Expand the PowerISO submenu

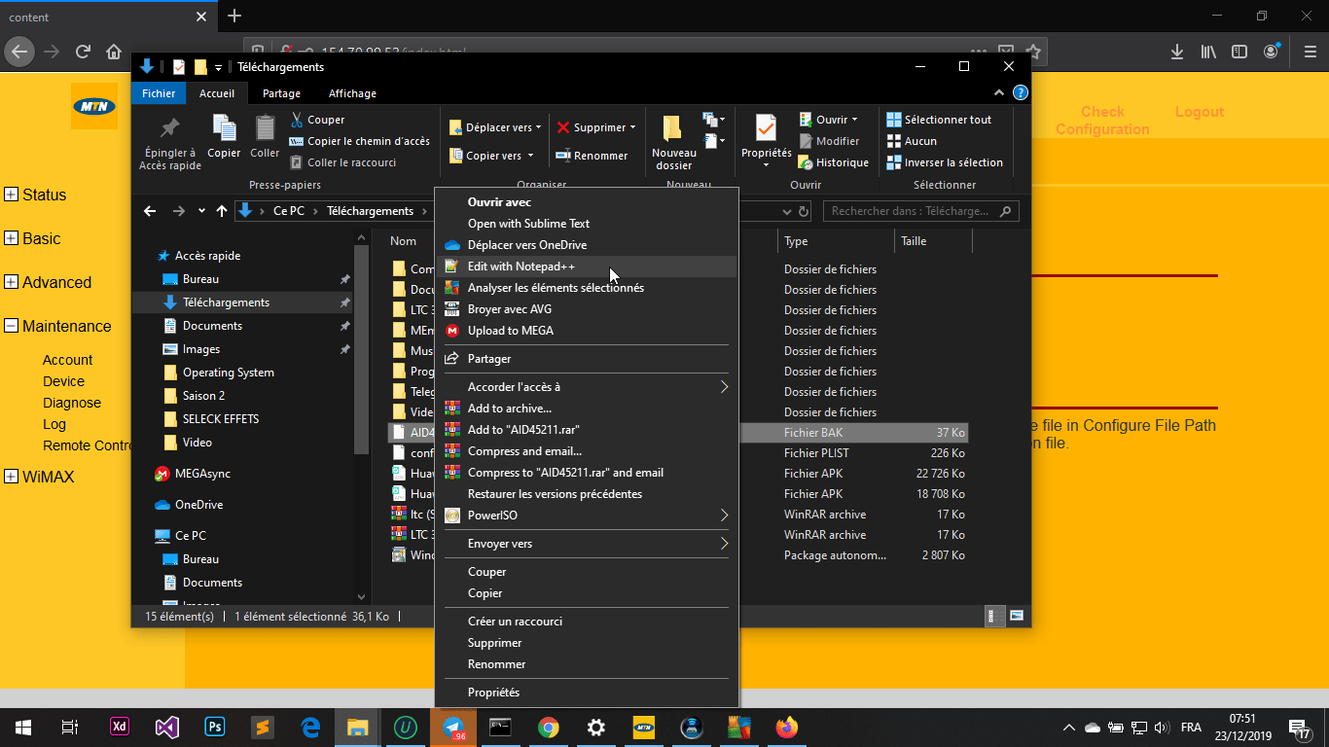point(587,516)
